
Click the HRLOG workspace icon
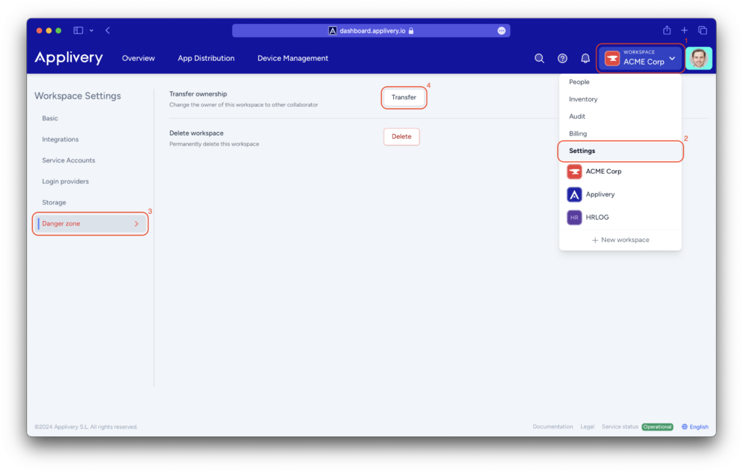point(575,218)
